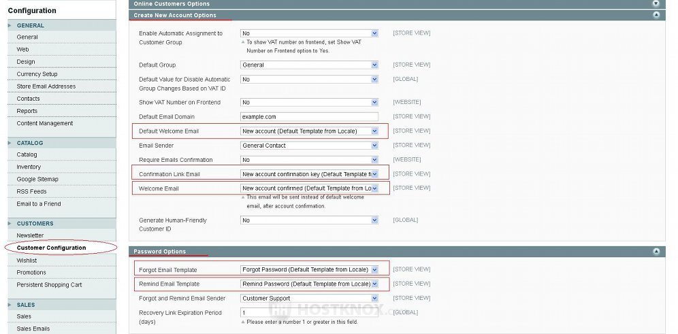The image size is (678, 334).
Task: Open Customer Configuration in the sidebar
Action: coord(51,248)
